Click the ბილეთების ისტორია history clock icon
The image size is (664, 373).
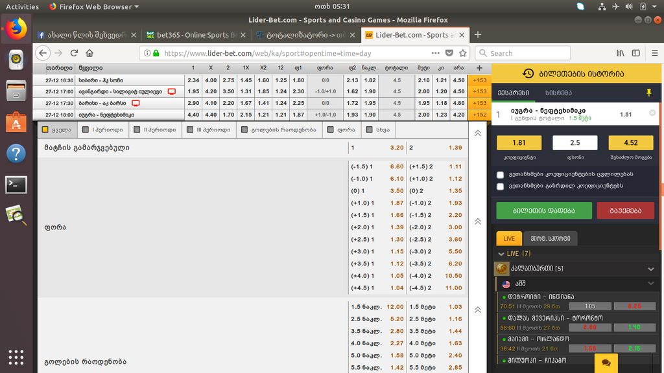[x=528, y=74]
